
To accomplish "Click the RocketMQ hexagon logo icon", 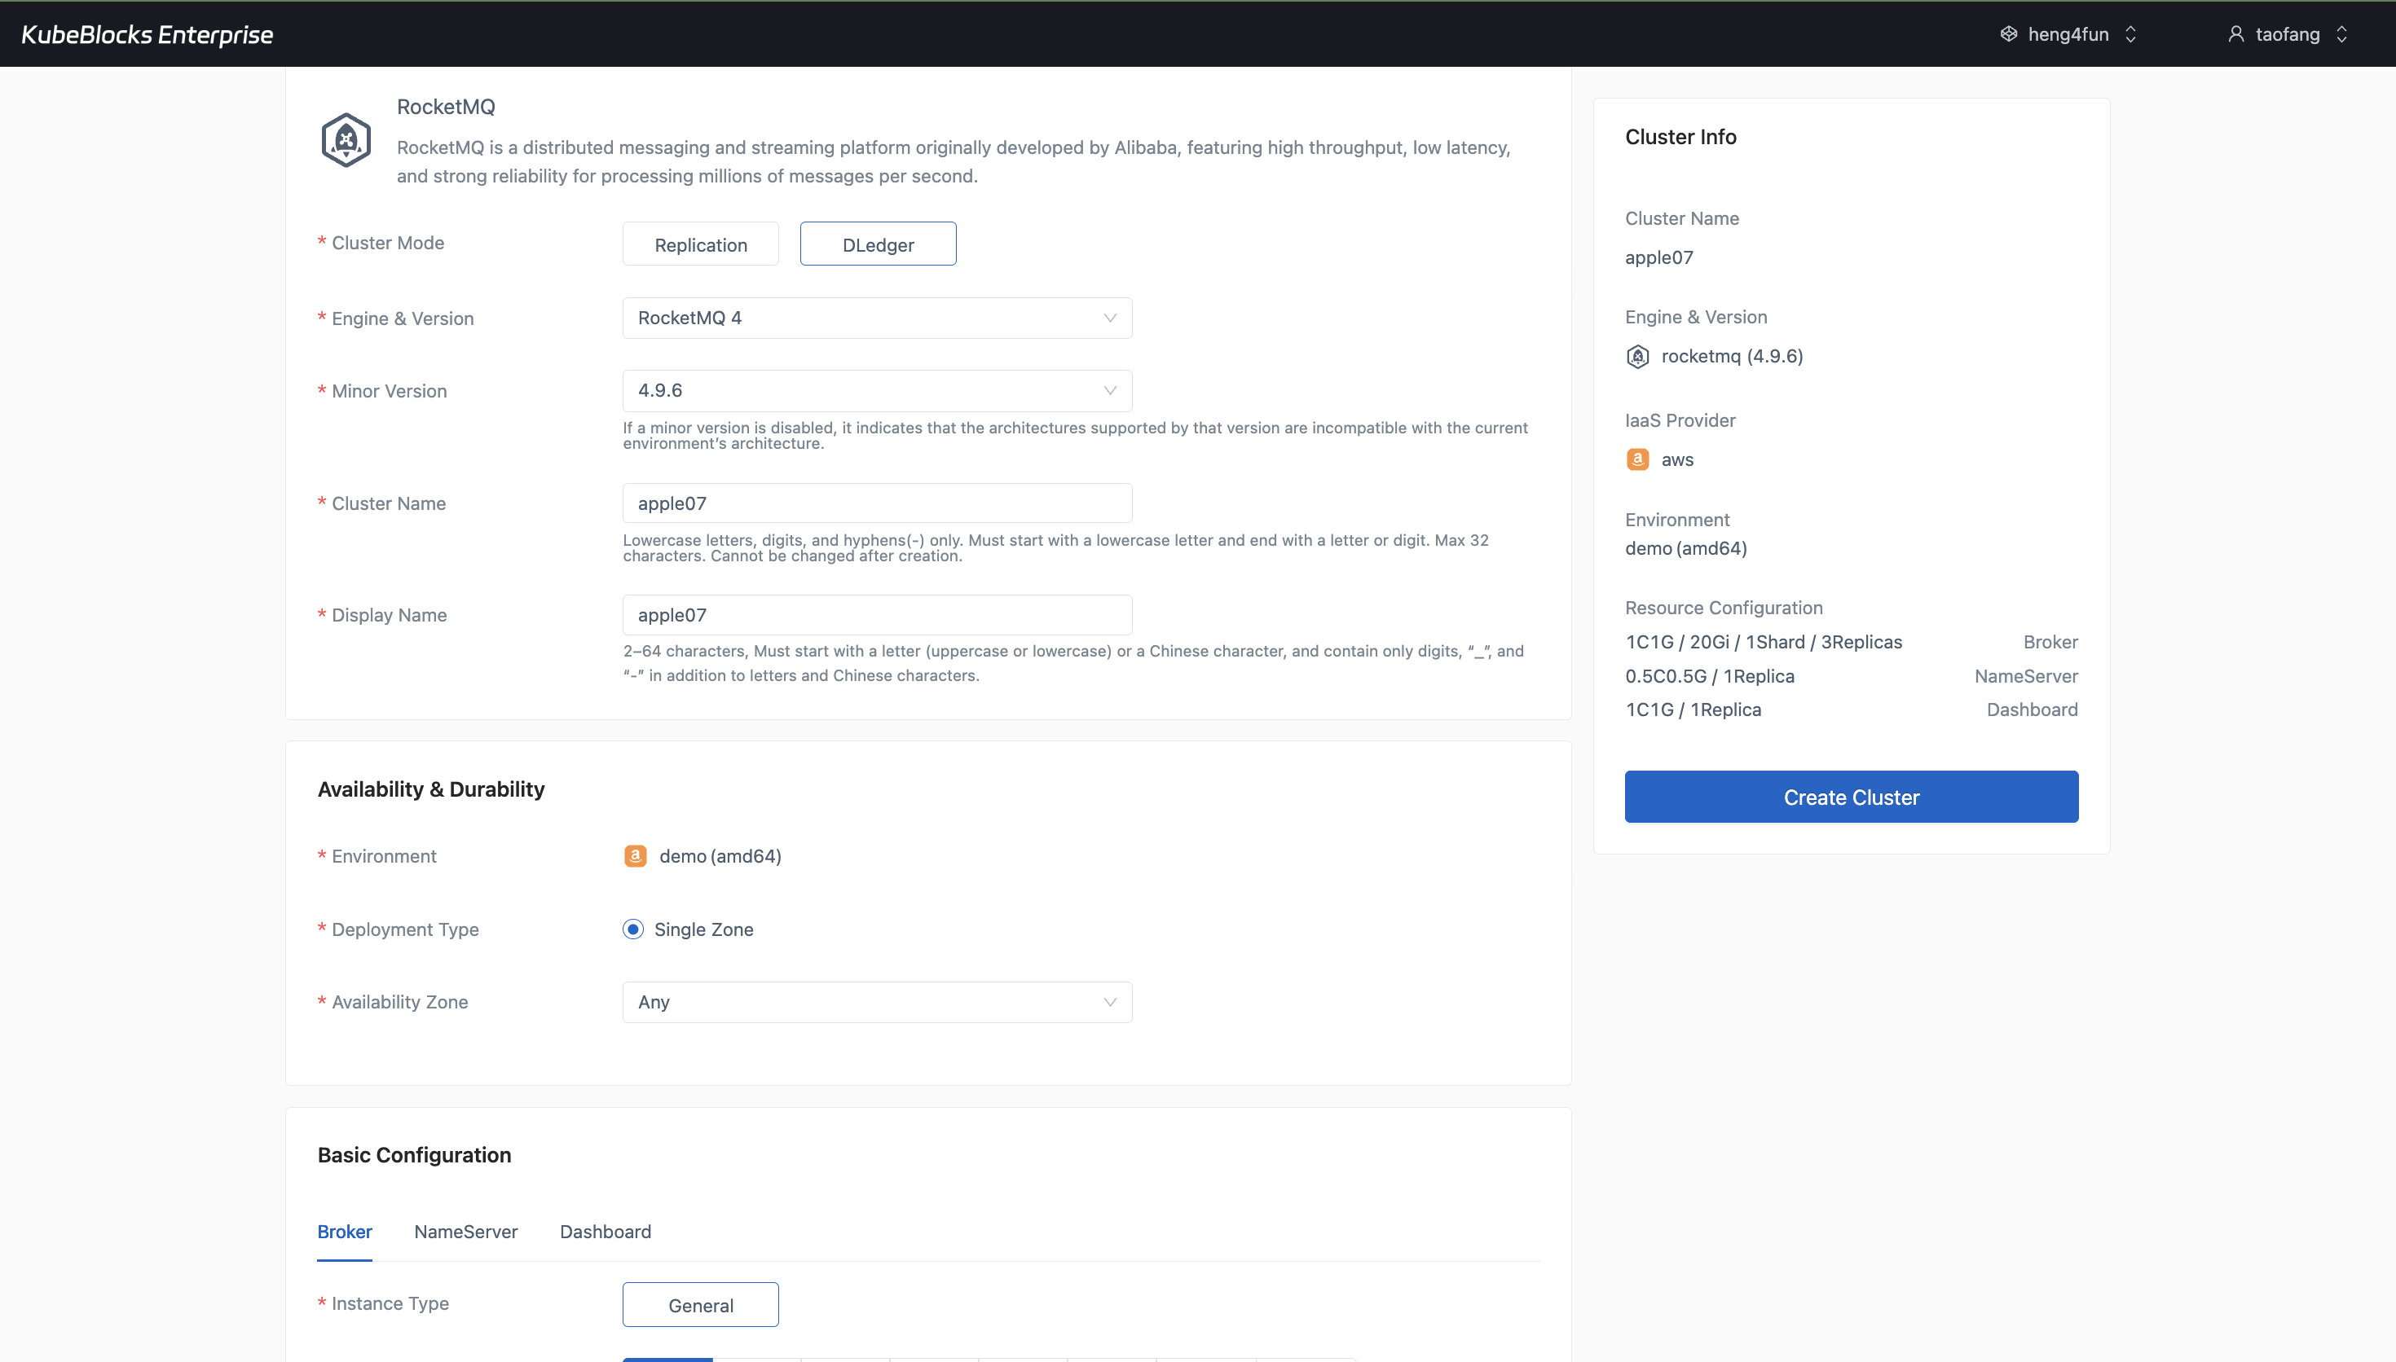I will point(346,140).
